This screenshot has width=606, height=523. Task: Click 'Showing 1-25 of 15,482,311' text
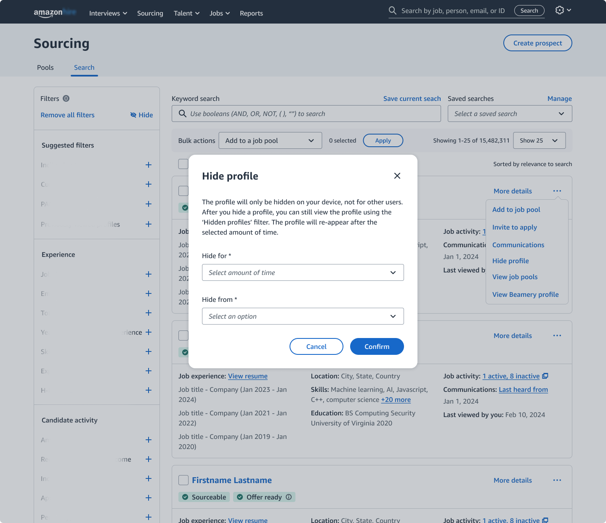tap(471, 140)
